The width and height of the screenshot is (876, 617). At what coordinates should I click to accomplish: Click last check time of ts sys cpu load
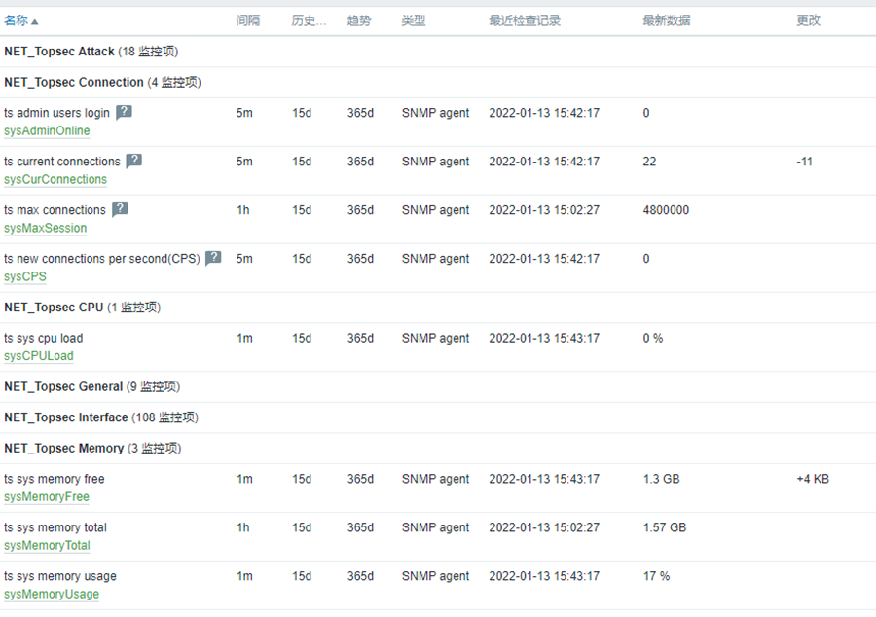544,338
